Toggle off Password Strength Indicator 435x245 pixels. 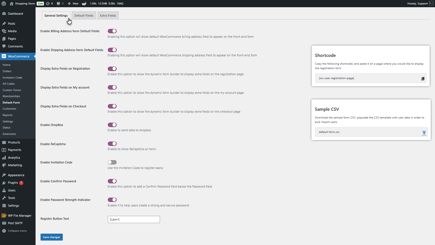coord(112,200)
